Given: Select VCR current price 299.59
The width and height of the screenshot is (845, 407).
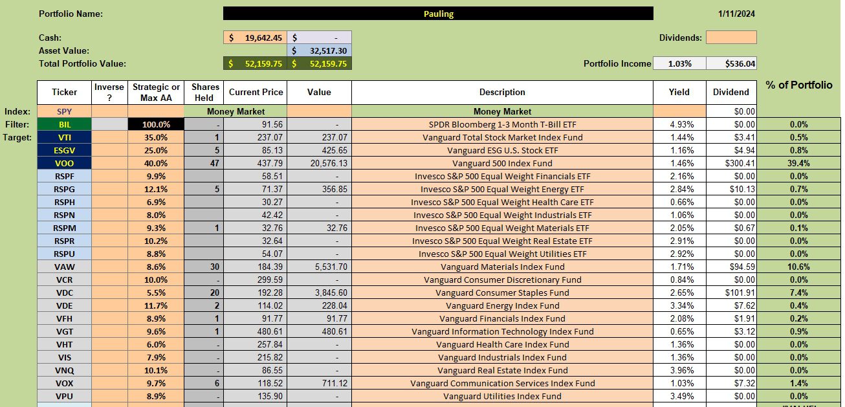Looking at the screenshot, I should coord(256,280).
